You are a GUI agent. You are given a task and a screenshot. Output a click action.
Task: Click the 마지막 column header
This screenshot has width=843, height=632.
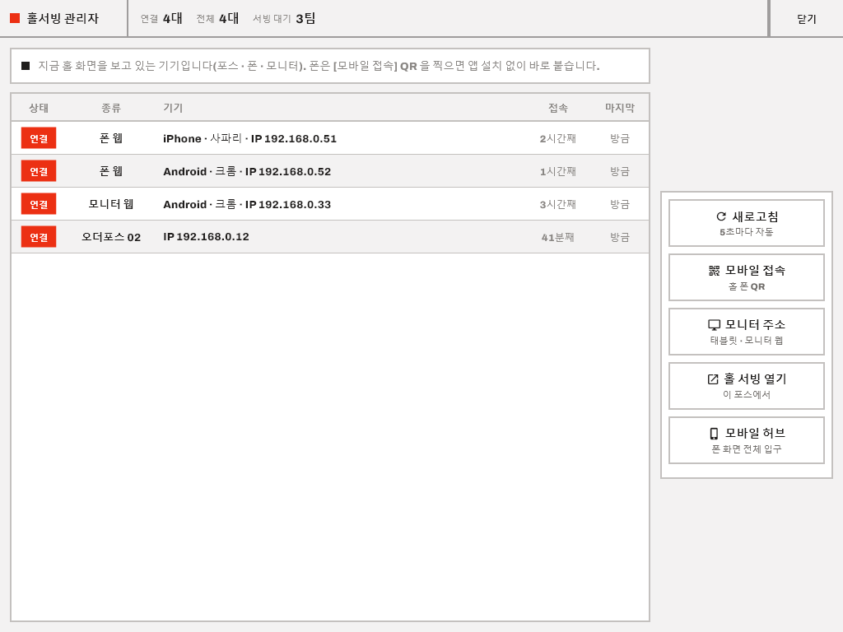(620, 108)
